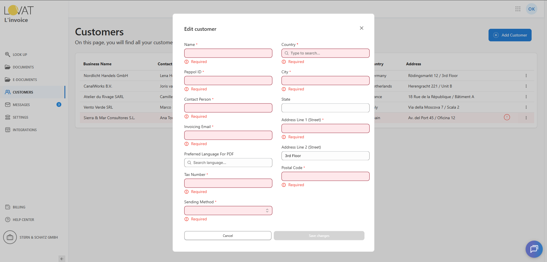
Task: Focus the Peppol ID input field
Action: tap(228, 80)
